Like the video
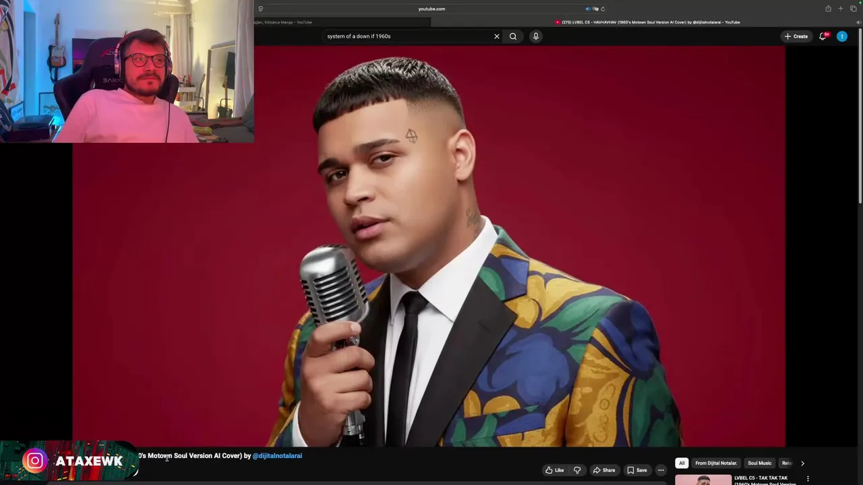The image size is (863, 485). [x=554, y=470]
